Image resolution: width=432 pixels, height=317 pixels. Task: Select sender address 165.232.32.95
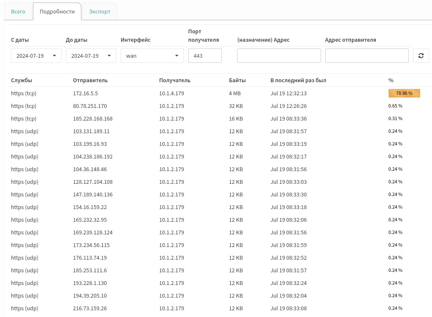pyautogui.click(x=90, y=220)
